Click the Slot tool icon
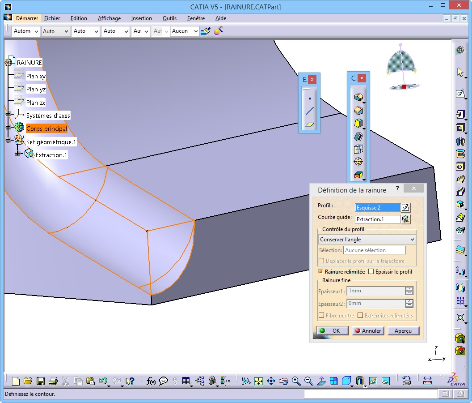The width and height of the screenshot is (472, 403). pyautogui.click(x=460, y=192)
